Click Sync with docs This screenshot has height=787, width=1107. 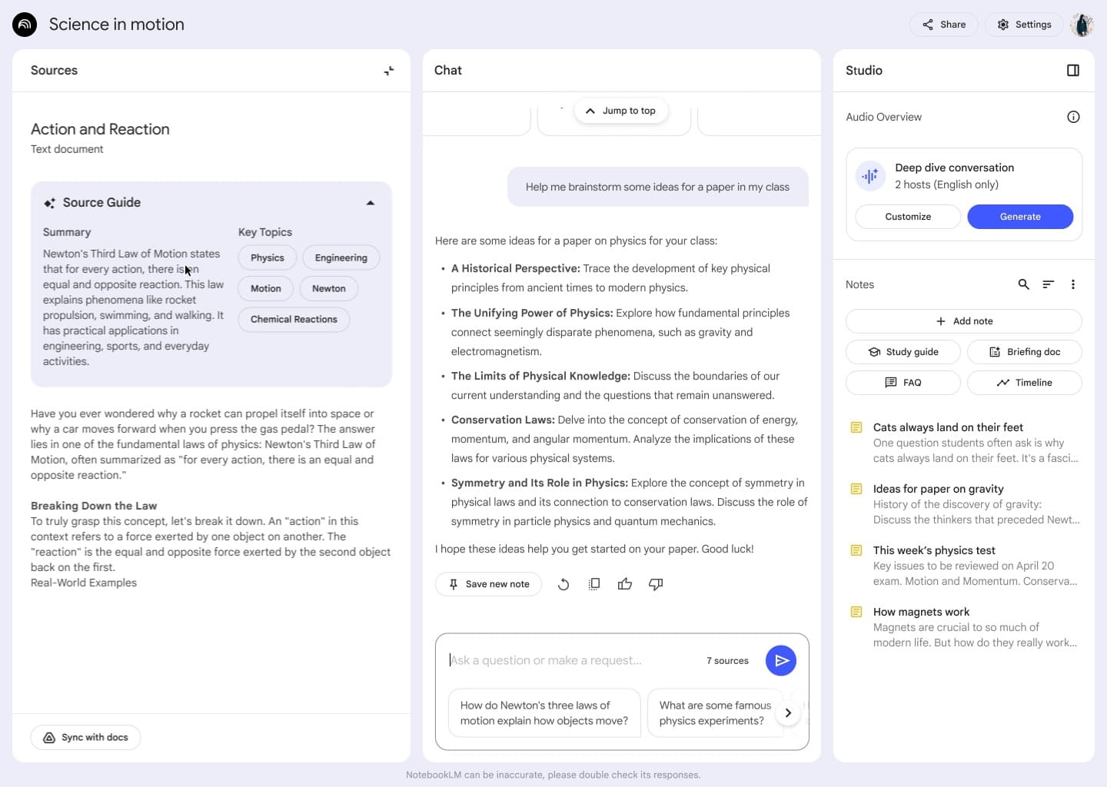(x=85, y=737)
